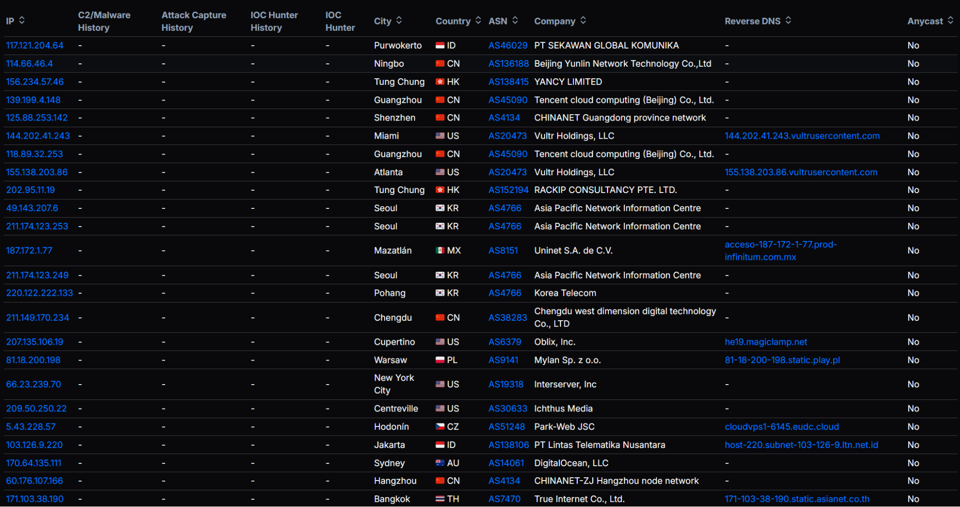Open IP address 125.88.253.142
The width and height of the screenshot is (960, 507).
click(36, 118)
